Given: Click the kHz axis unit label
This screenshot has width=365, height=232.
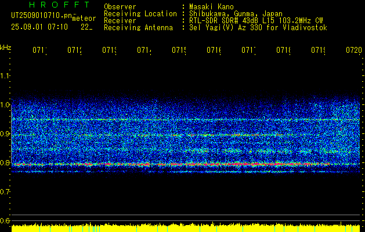Looking at the screenshot, I should pos(5,48).
